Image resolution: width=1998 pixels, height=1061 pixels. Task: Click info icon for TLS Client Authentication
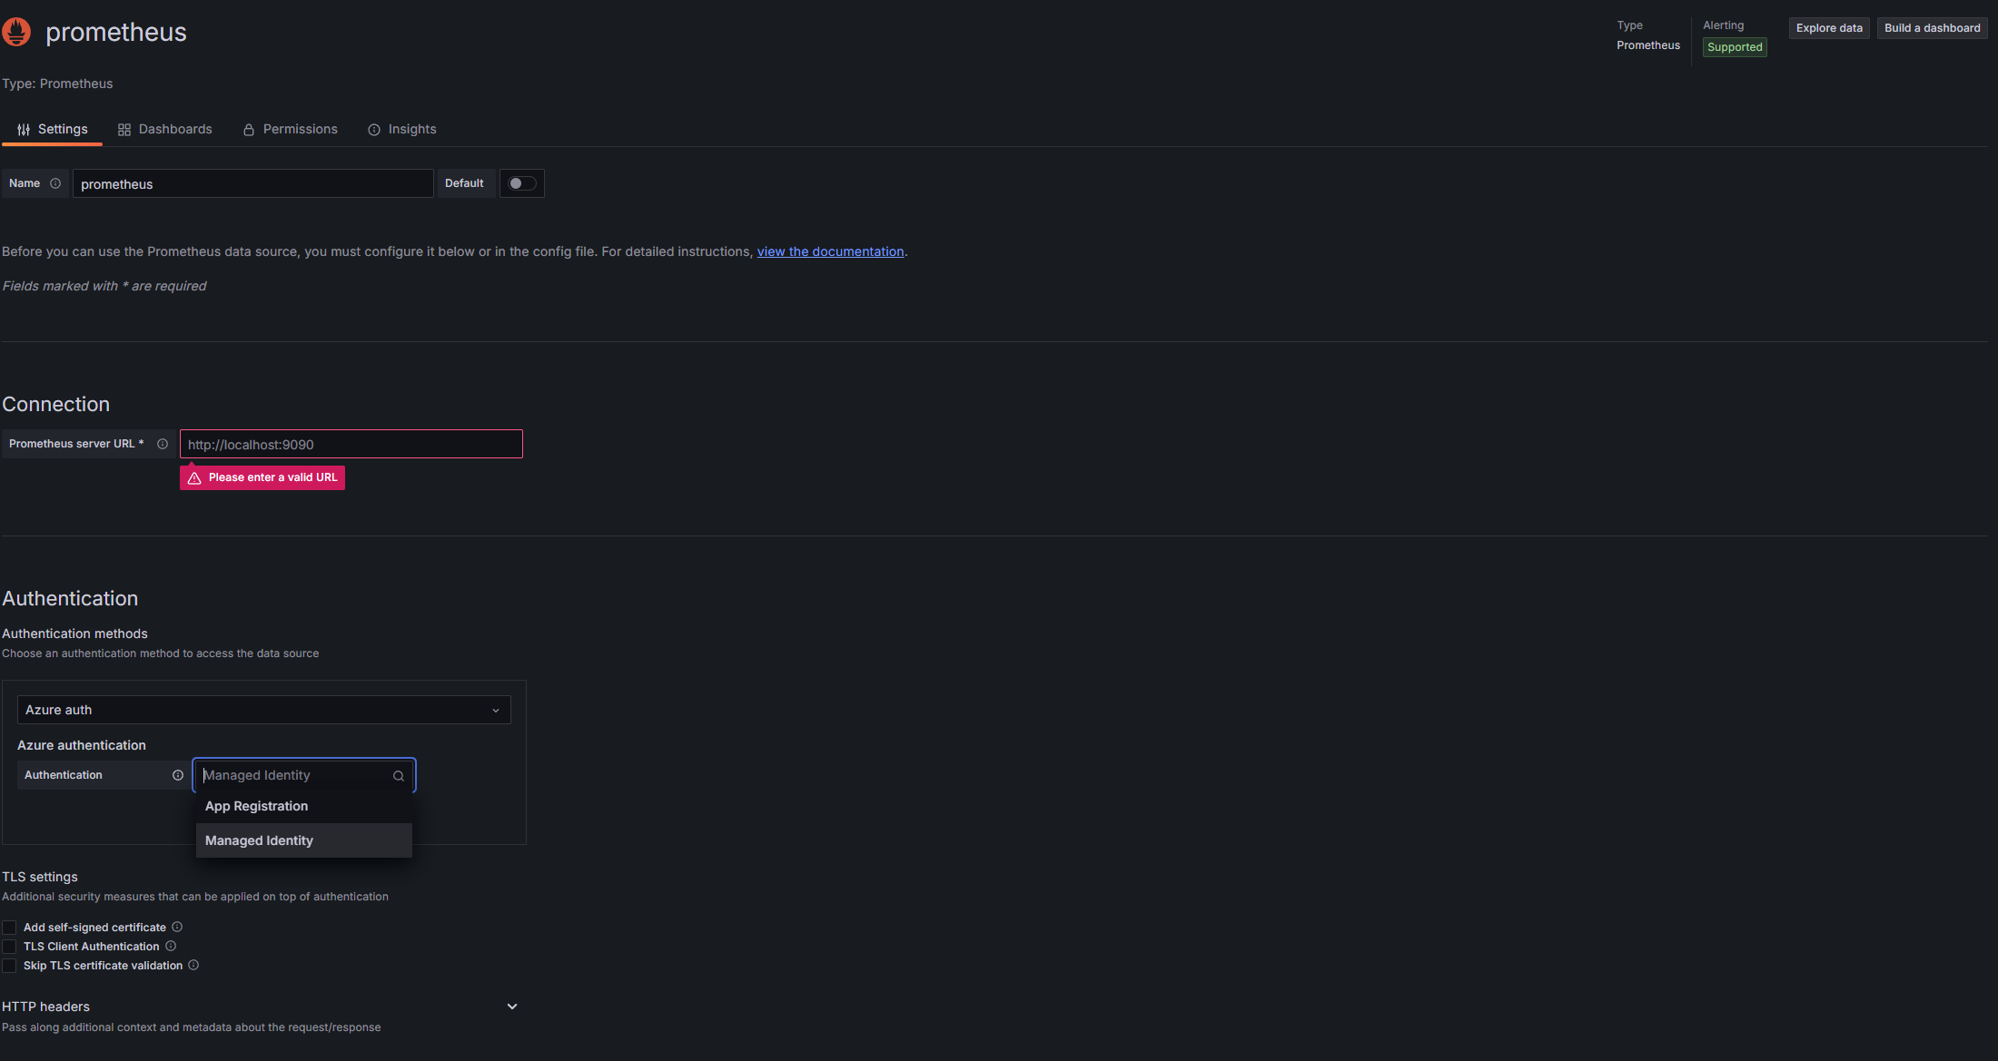point(171,946)
